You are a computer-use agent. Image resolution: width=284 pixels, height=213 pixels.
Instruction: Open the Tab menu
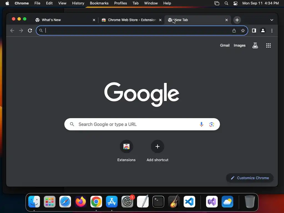pyautogui.click(x=135, y=3)
